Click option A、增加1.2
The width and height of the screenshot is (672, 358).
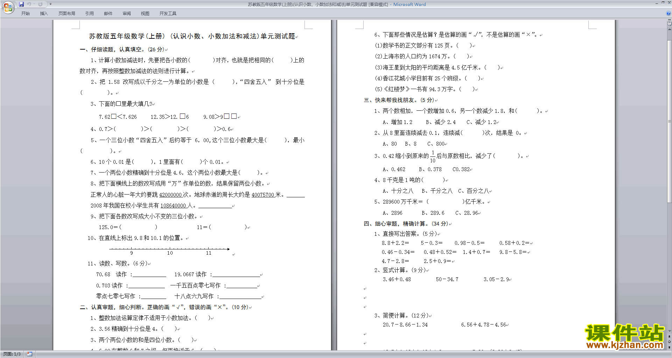(397, 122)
